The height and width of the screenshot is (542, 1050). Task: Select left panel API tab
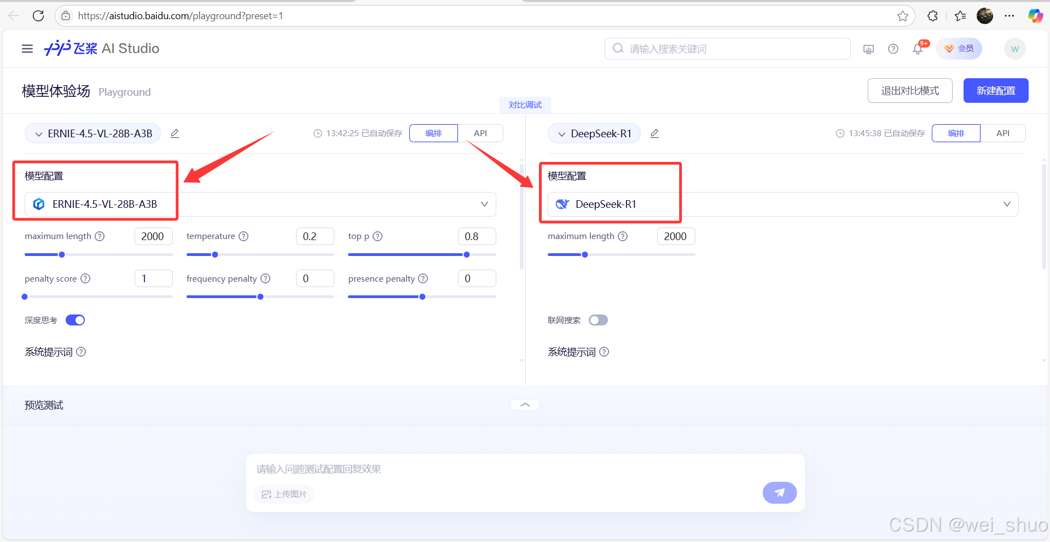tap(480, 133)
